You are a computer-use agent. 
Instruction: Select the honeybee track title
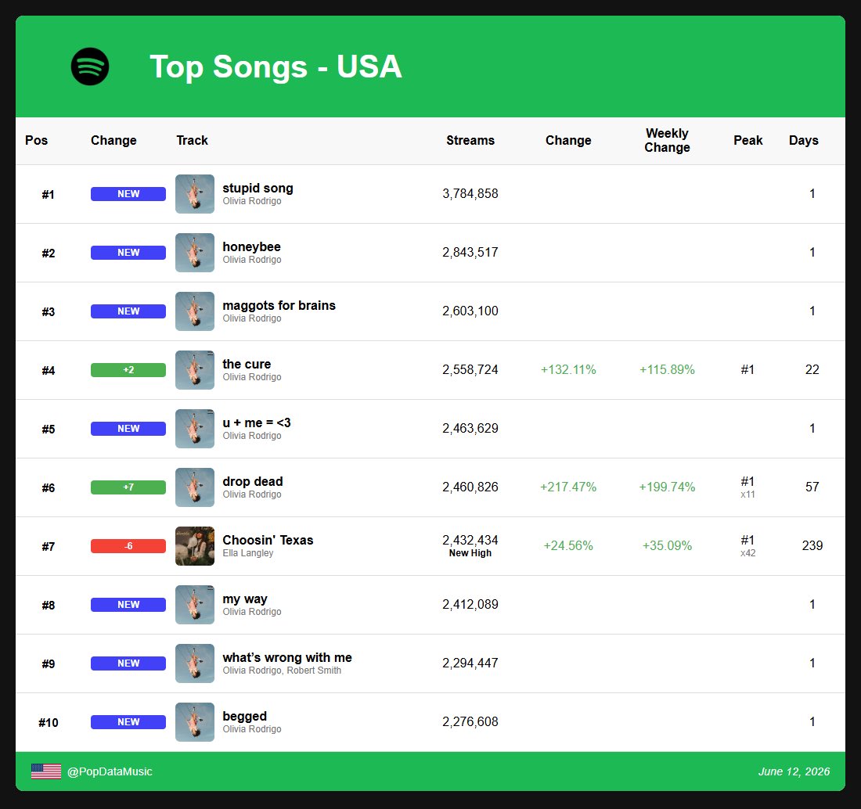point(251,247)
